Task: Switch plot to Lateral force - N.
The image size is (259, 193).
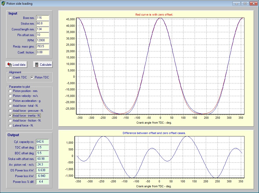Action: coord(10,126)
